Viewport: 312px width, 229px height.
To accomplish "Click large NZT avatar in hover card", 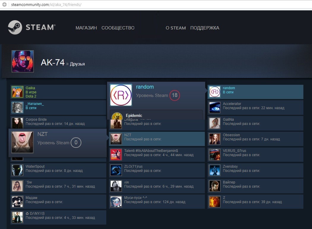I will coord(22,142).
